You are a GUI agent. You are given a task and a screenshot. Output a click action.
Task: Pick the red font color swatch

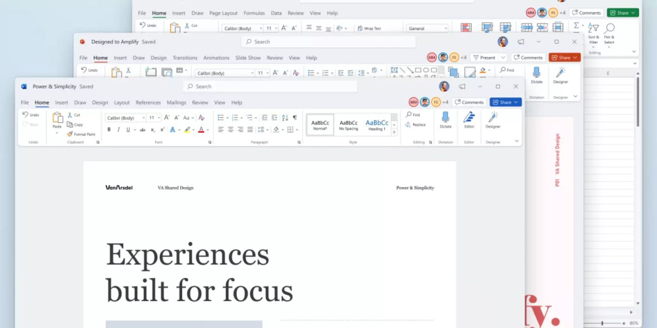click(200, 130)
